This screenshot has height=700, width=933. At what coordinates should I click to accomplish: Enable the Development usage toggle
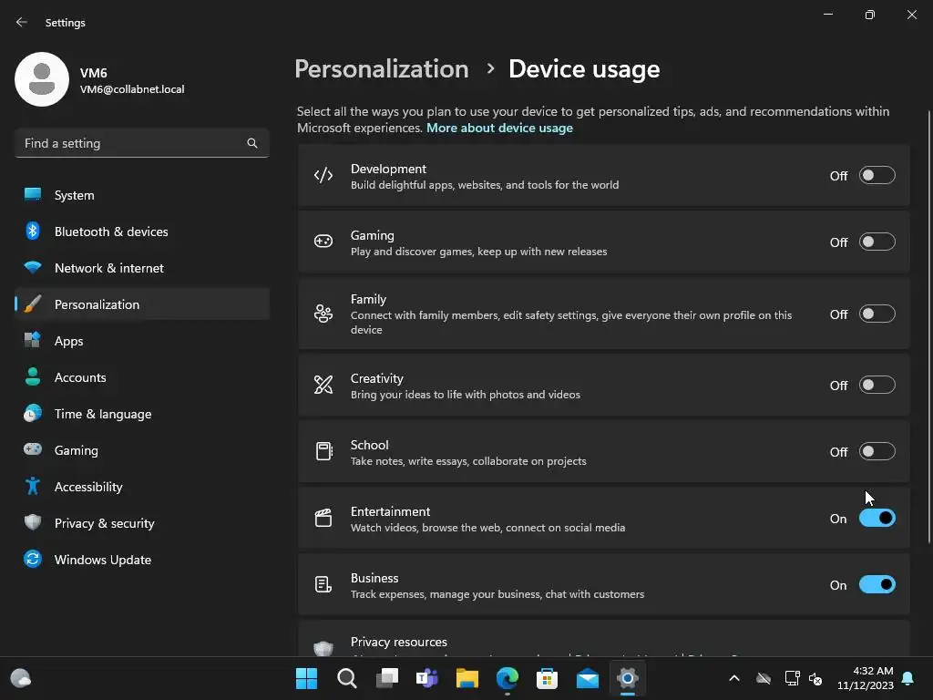coord(877,176)
